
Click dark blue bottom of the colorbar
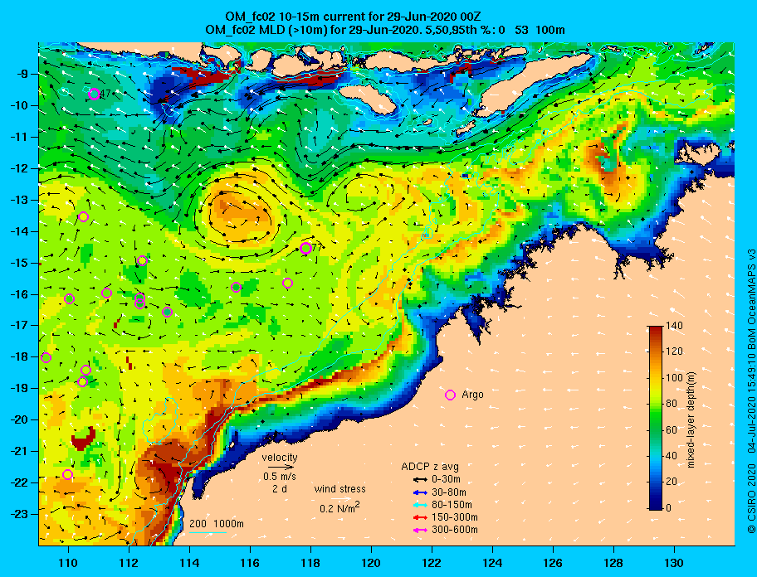[656, 507]
